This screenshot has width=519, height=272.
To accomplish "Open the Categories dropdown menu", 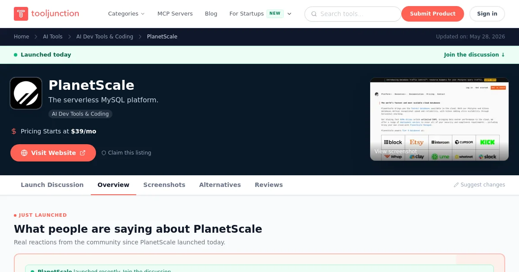I will (126, 14).
